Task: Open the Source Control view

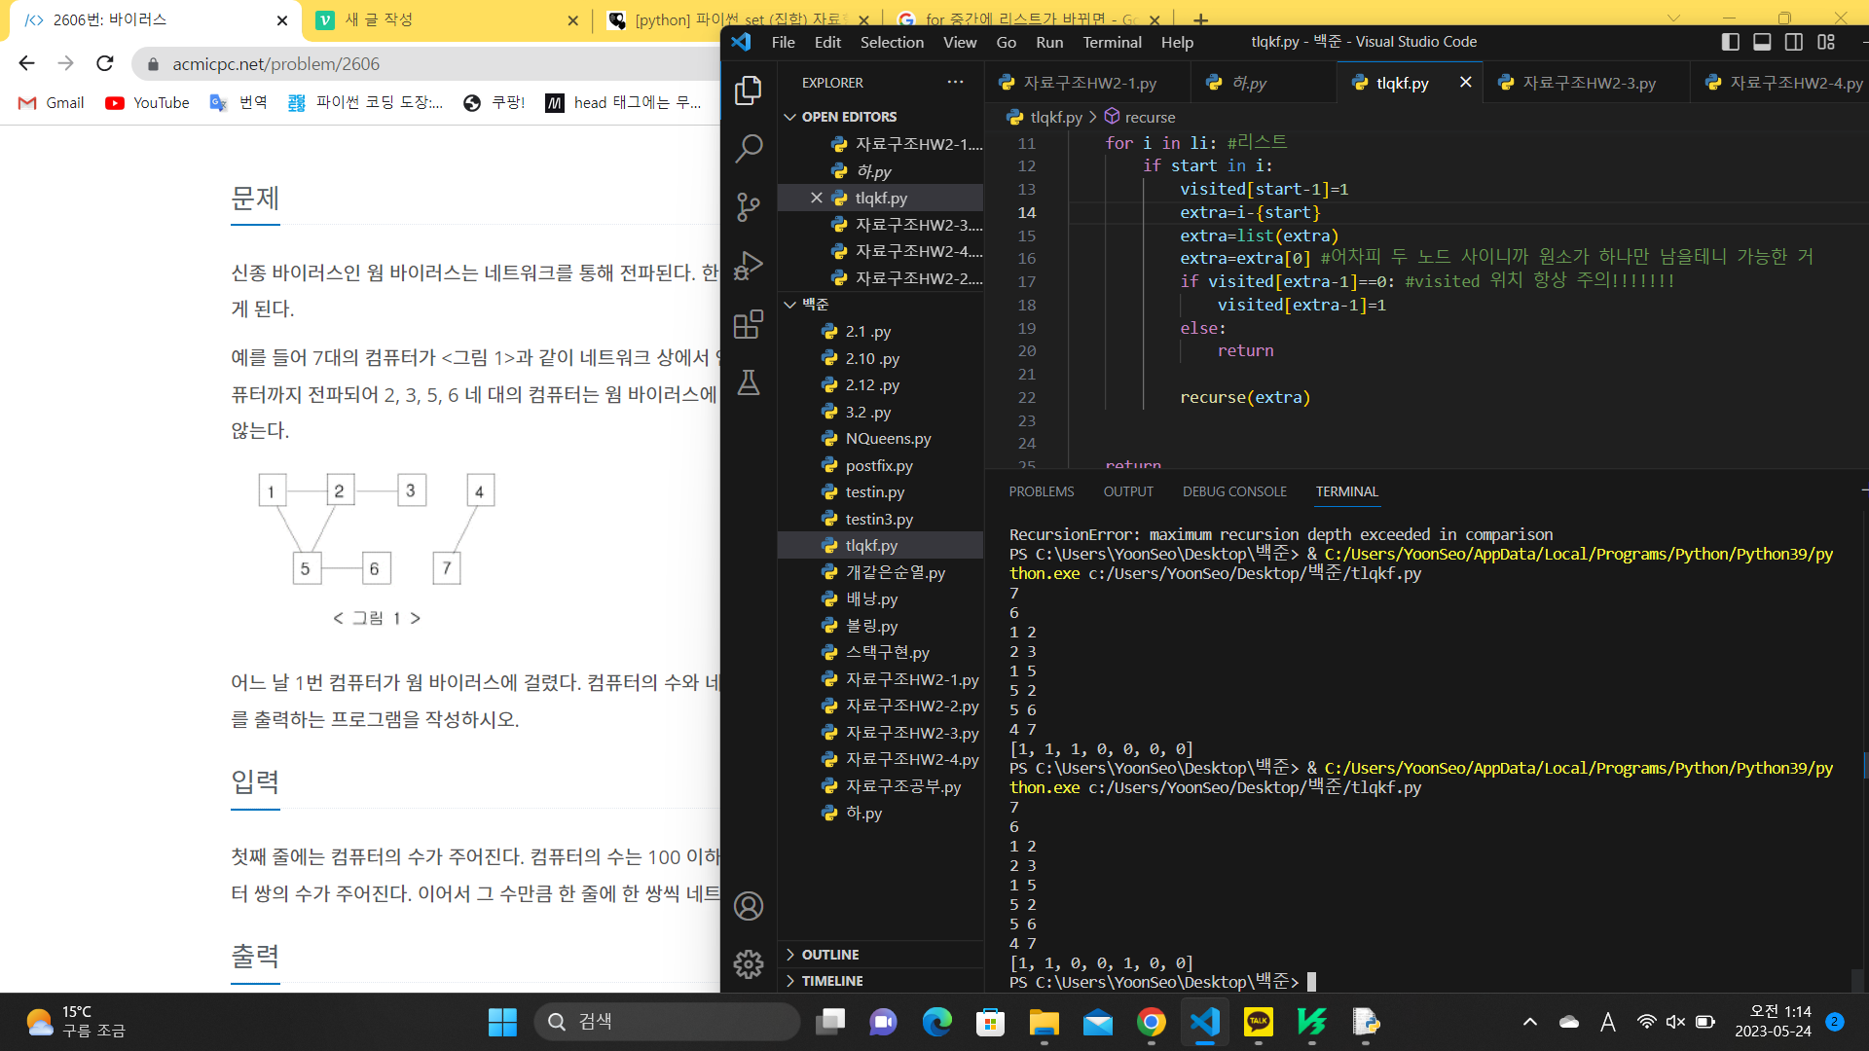Action: [x=748, y=206]
